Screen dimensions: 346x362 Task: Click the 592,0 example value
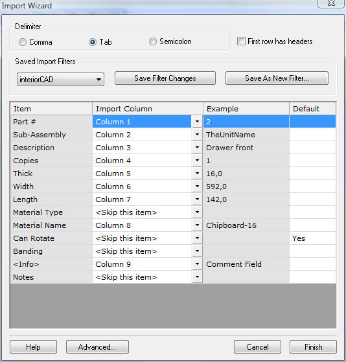246,186
